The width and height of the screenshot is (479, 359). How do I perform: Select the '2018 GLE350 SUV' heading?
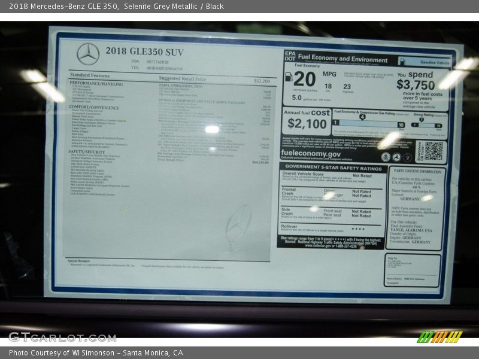(x=144, y=51)
